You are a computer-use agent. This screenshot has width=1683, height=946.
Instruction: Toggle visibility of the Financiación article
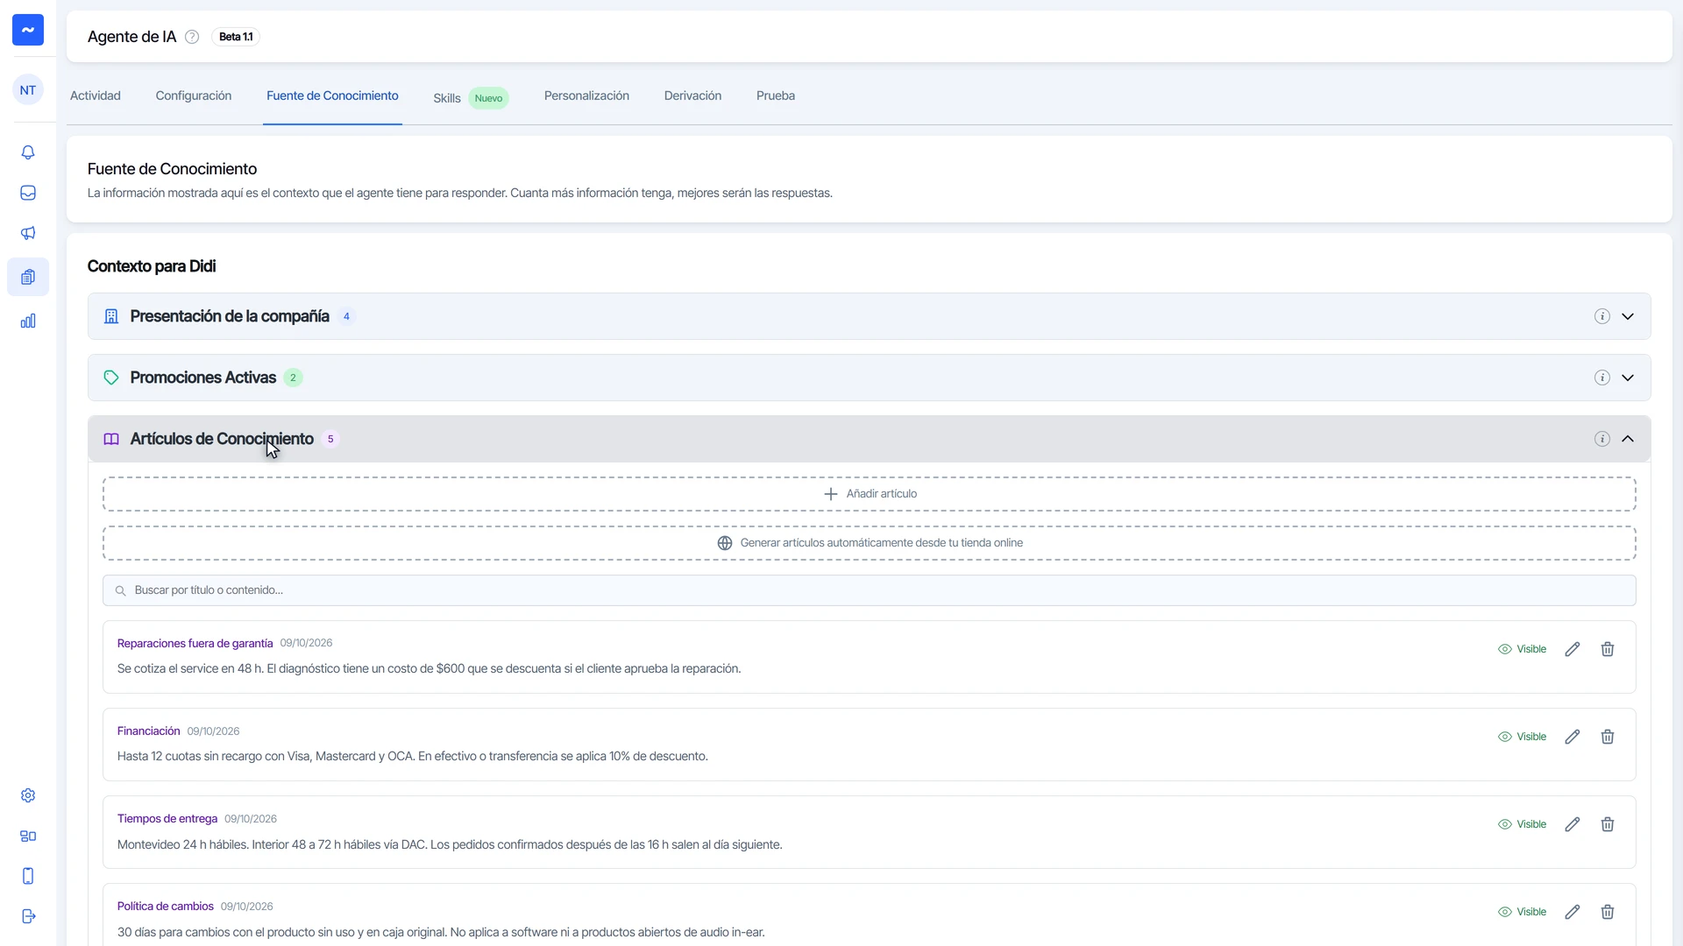point(1522,737)
